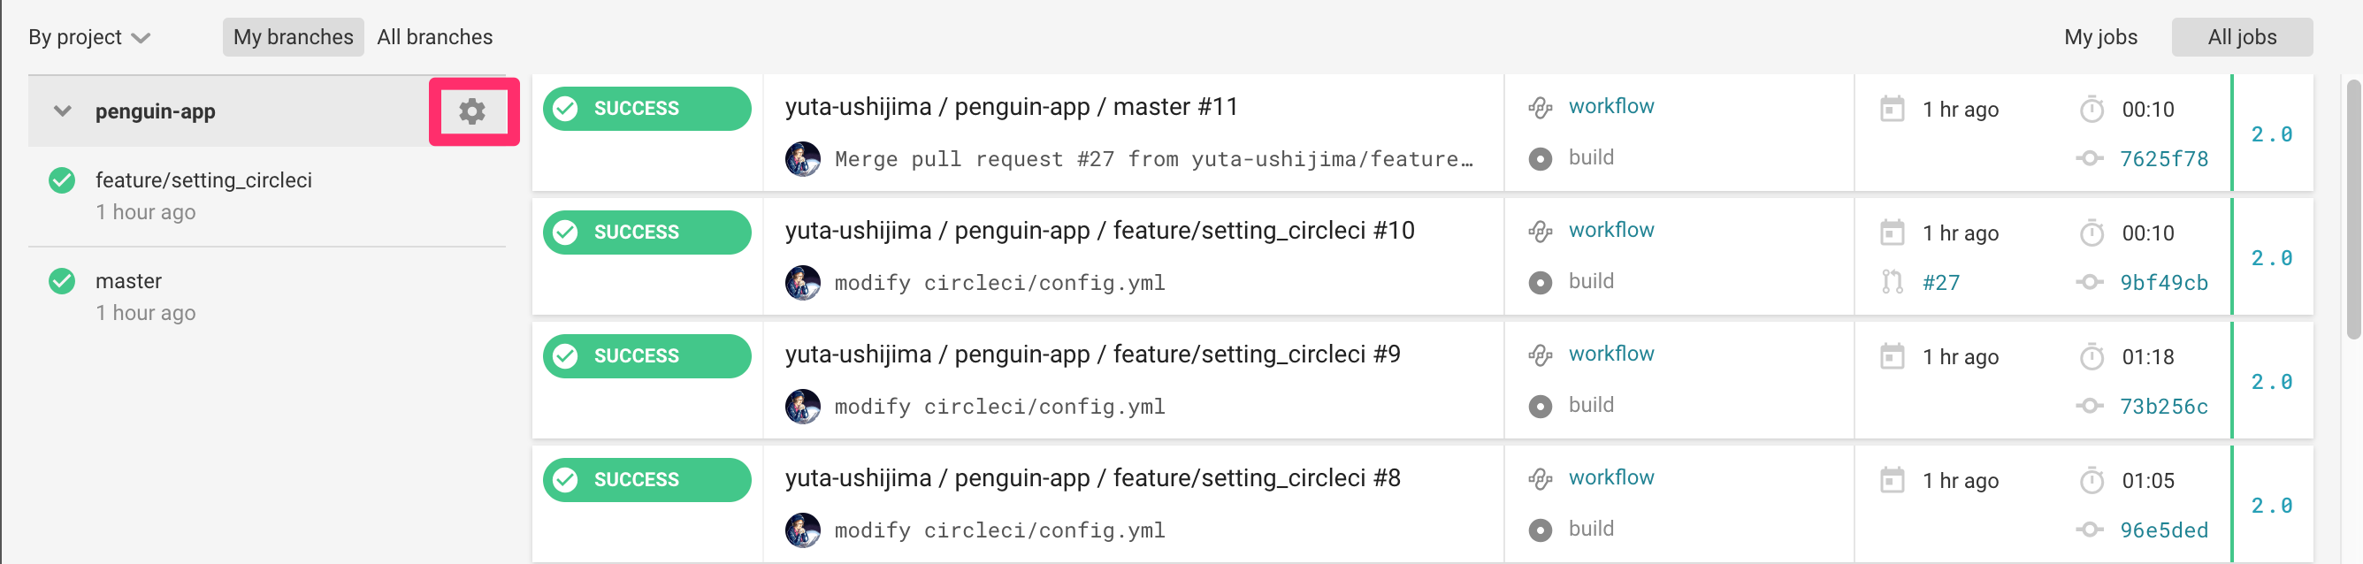
Task: Open pull request #27 link
Action: click(1940, 283)
